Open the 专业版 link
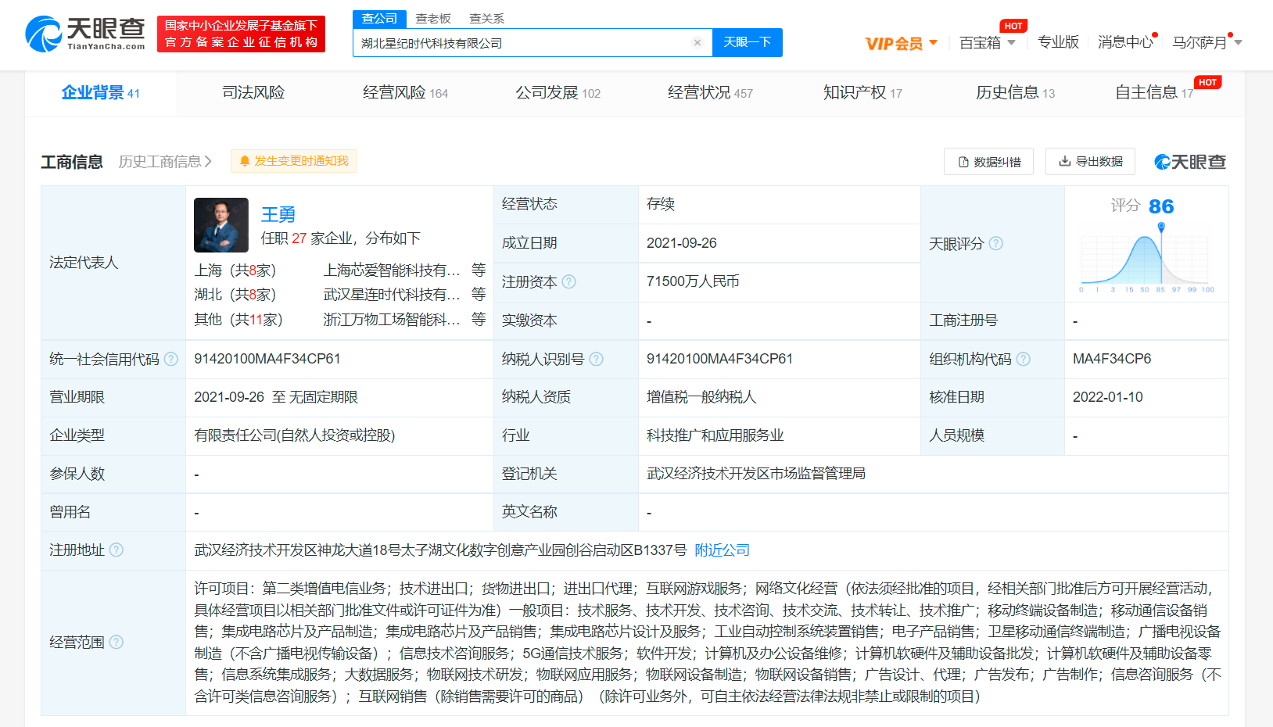Screen dimensions: 1273x727 tap(1058, 42)
